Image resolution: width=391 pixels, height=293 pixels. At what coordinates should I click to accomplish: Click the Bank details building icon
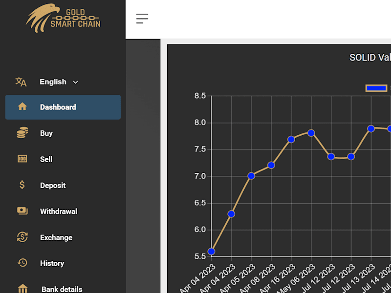point(22,289)
